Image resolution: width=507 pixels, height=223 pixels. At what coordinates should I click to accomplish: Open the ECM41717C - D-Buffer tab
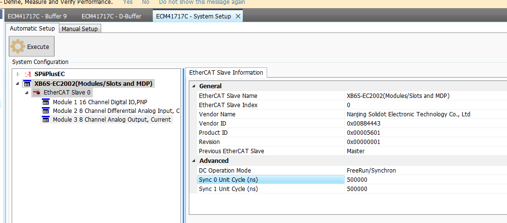coord(111,16)
